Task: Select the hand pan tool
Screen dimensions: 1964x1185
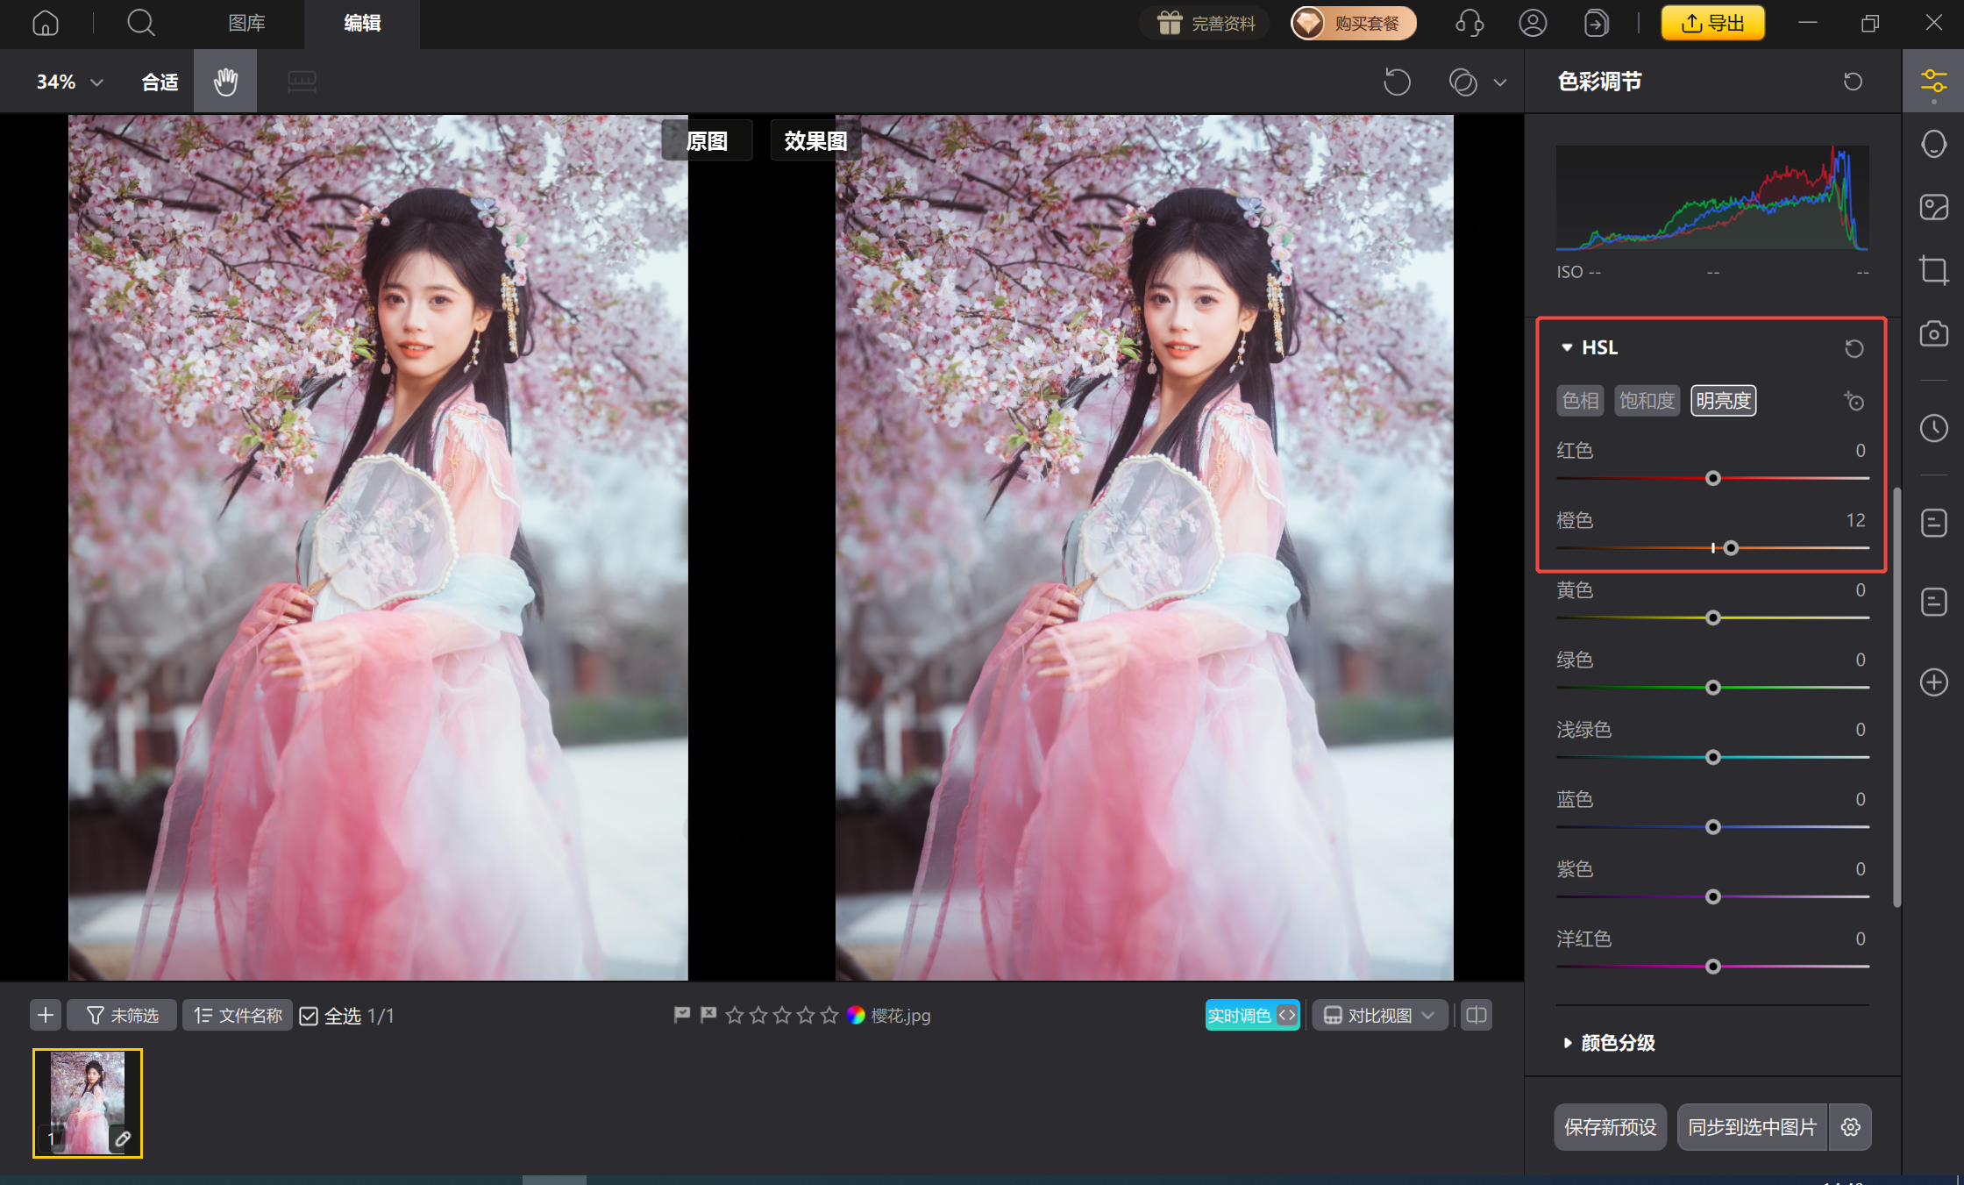Action: tap(225, 82)
